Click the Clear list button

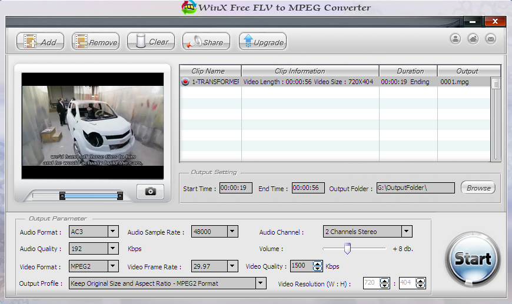(151, 41)
